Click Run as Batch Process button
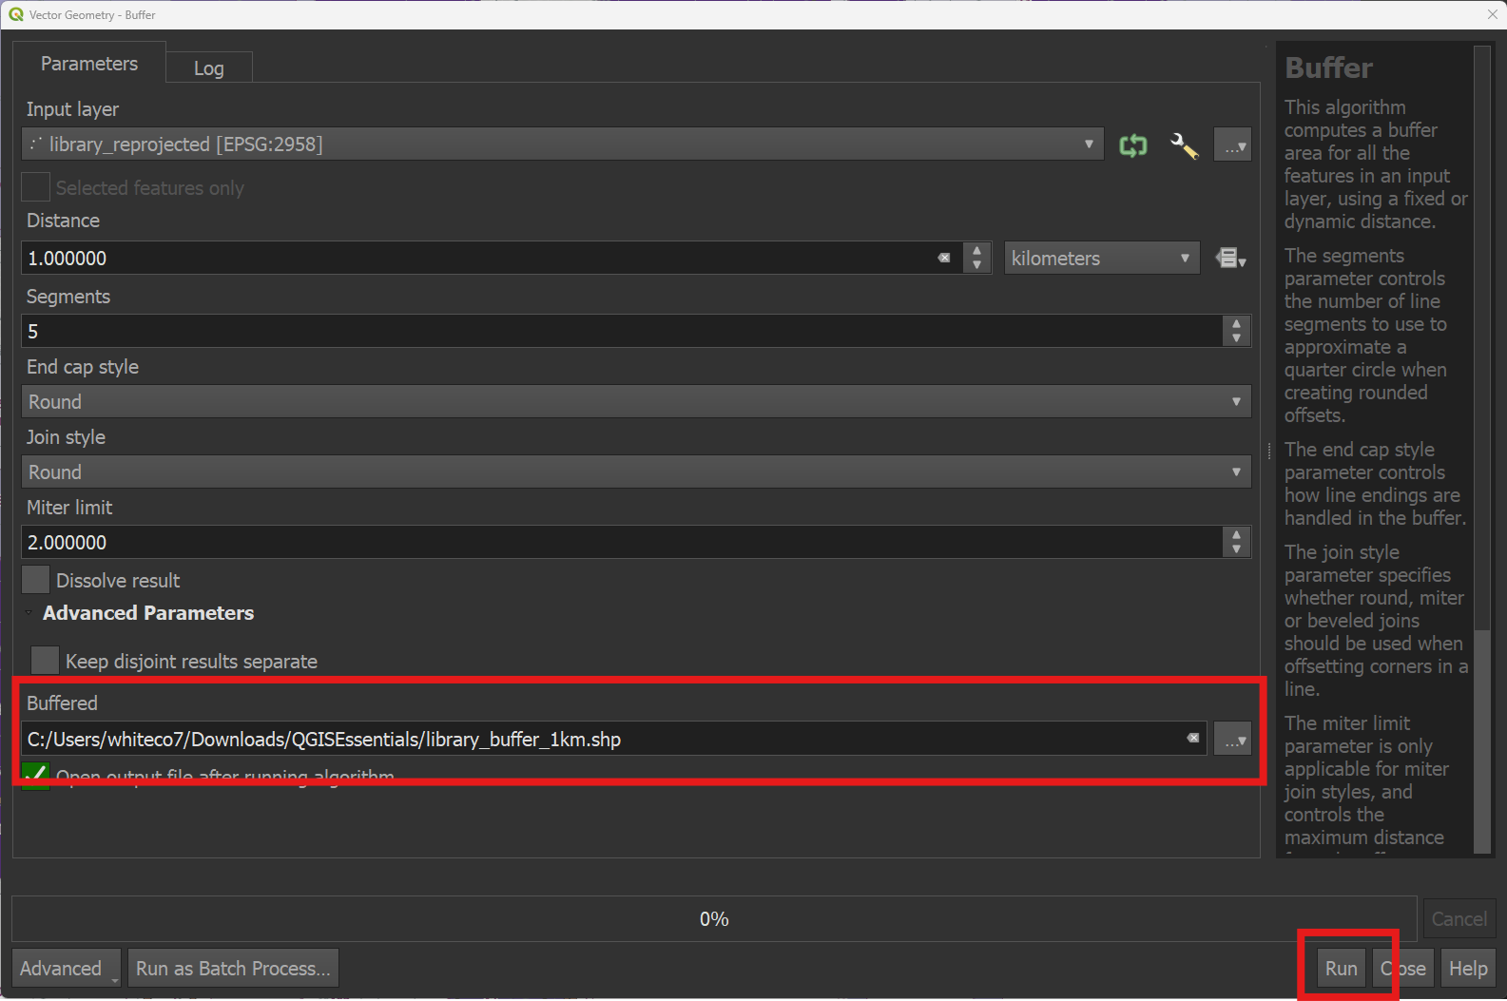The image size is (1507, 1001). pyautogui.click(x=233, y=968)
